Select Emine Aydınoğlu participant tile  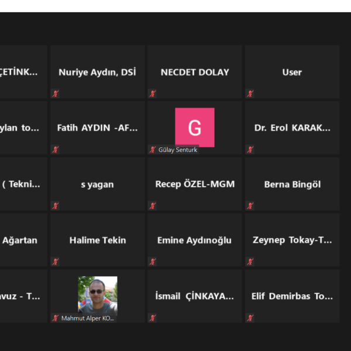point(195,240)
